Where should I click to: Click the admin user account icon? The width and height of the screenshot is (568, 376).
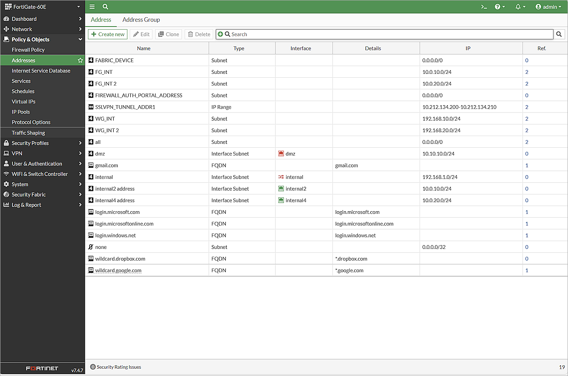pos(538,6)
